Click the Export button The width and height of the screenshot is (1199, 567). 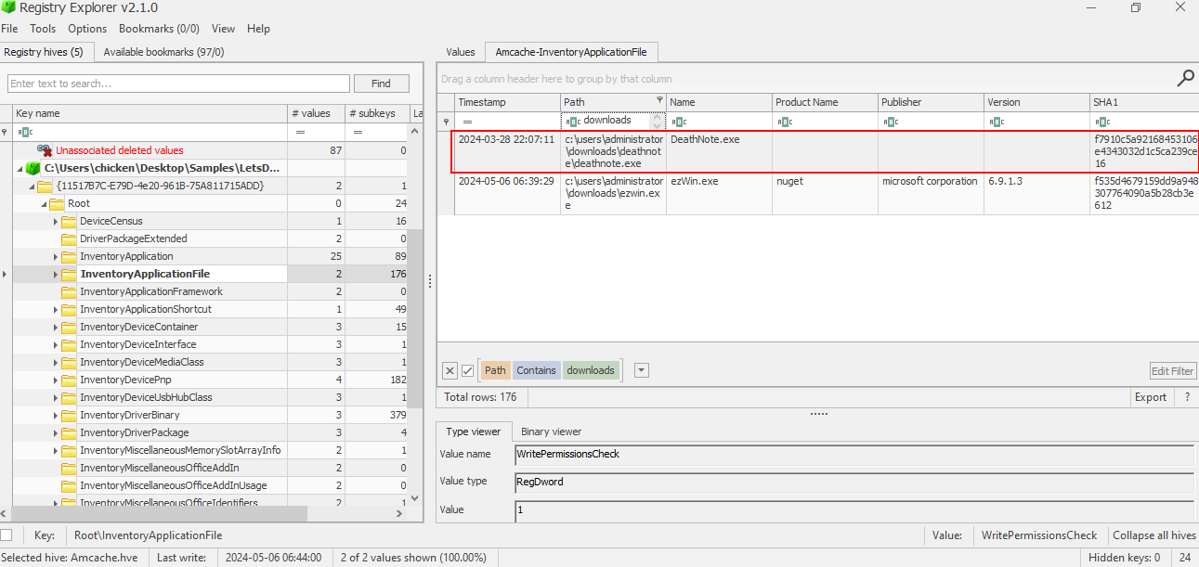1150,397
